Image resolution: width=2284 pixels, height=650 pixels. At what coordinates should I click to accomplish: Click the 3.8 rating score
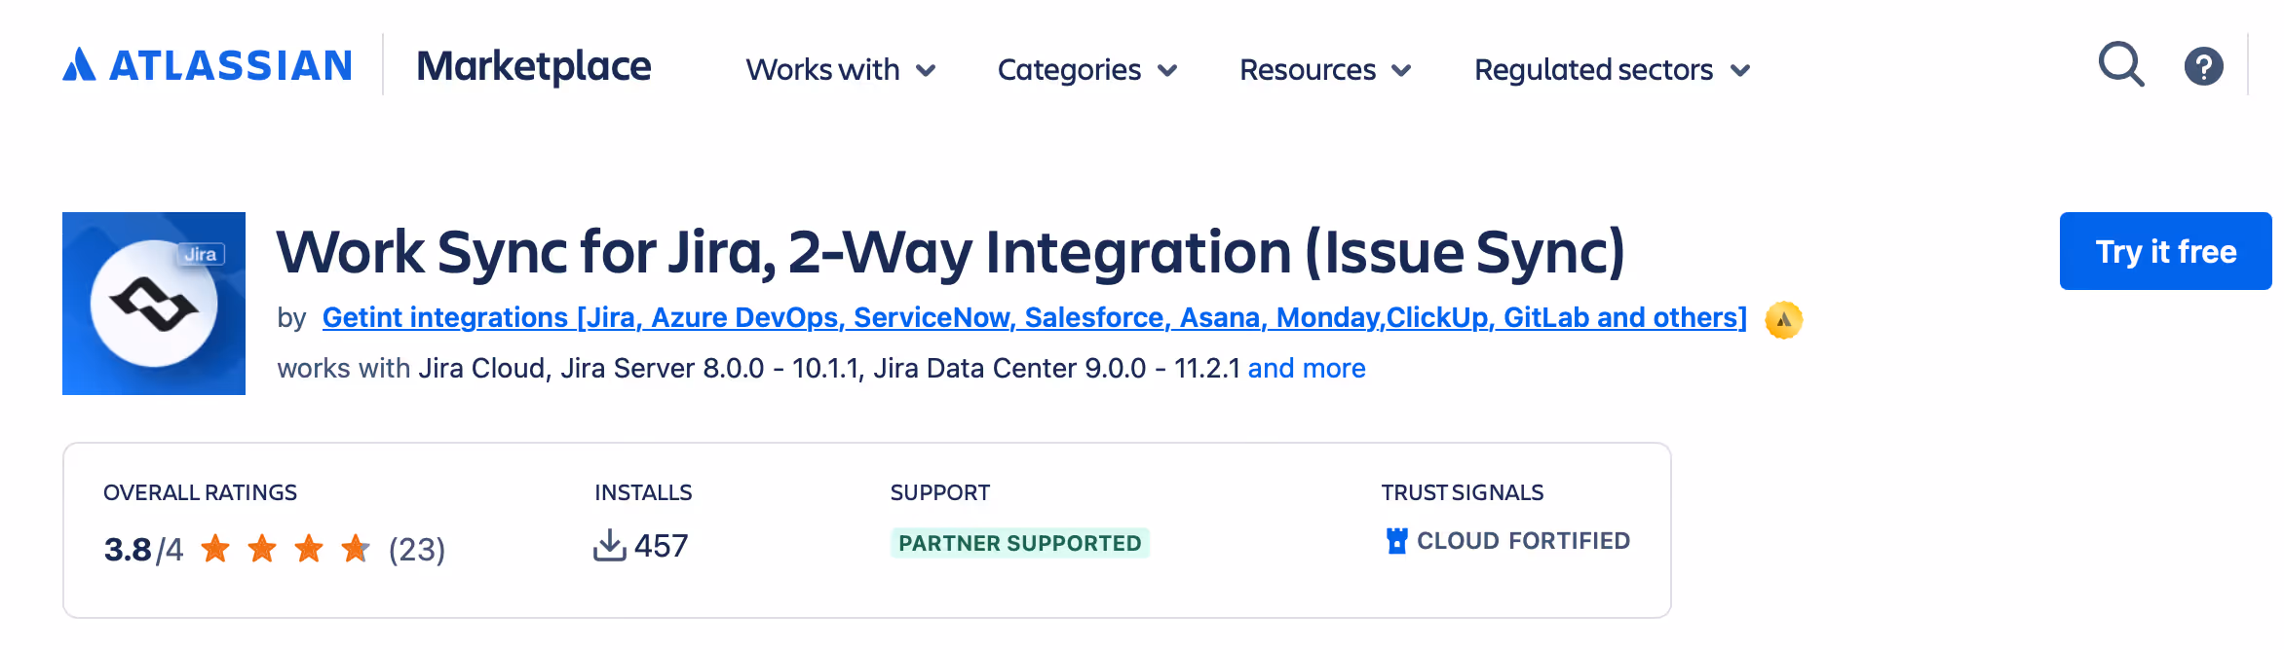(x=128, y=548)
